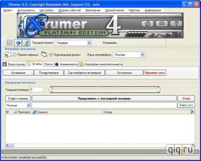Switch to the База ссылок tab
Viewport: 201px width, 161px height.
(14, 64)
